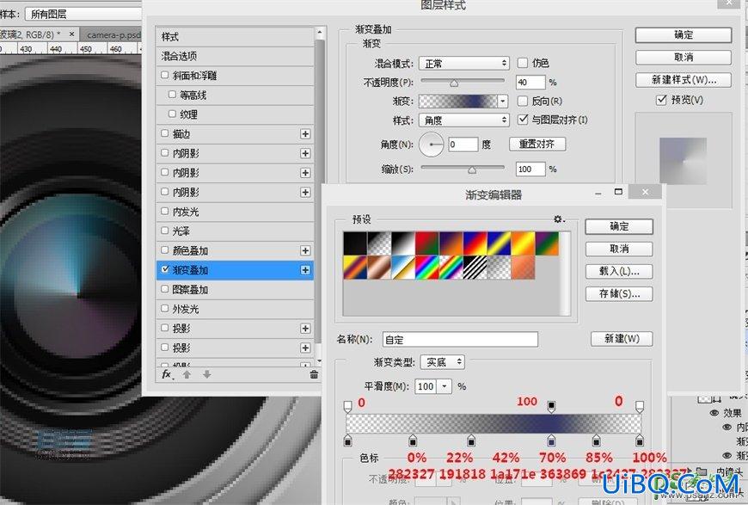Select the orange yellow orange gradient preset
Viewport: 748px width, 505px height.
tap(523, 243)
